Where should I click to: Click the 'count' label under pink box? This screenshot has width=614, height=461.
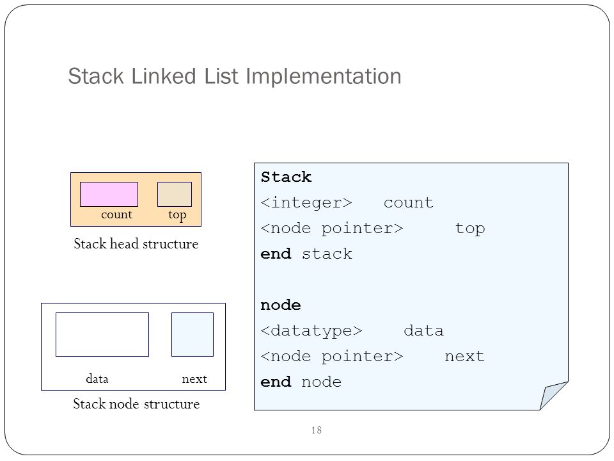(116, 214)
